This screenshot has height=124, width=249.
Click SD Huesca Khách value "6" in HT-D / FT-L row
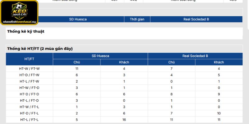click(x=124, y=113)
